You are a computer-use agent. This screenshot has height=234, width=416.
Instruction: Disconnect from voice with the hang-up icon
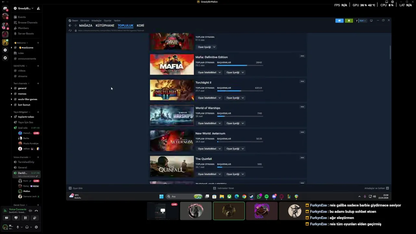[36, 211]
